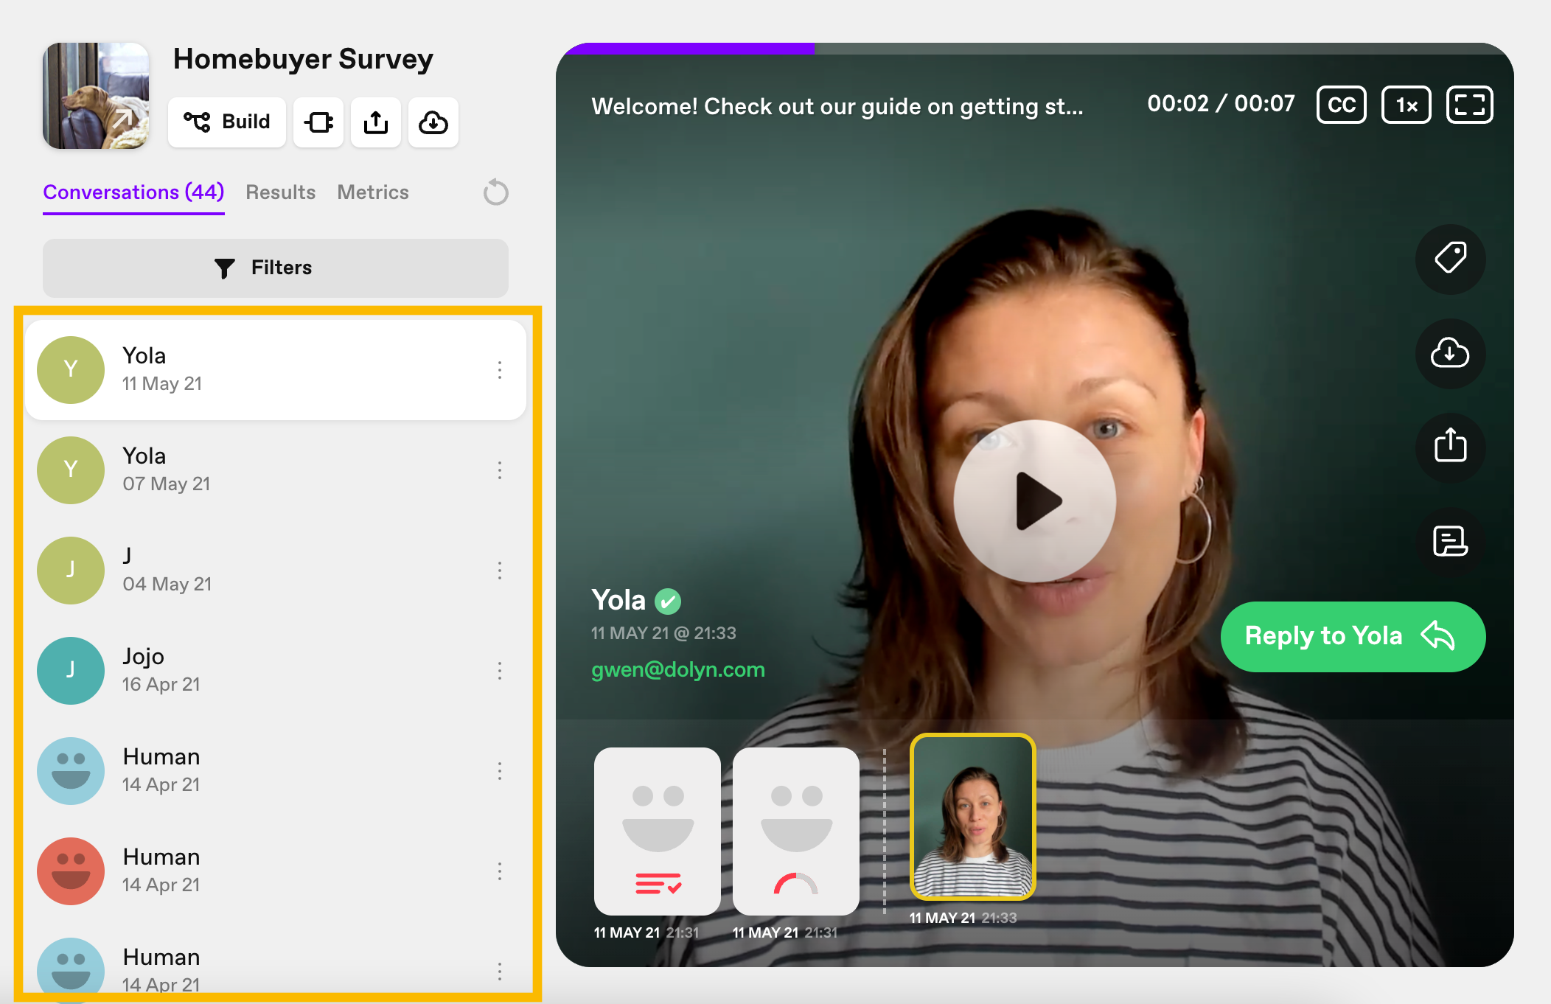Open the Build editor
1551x1004 pixels.
tap(227, 122)
